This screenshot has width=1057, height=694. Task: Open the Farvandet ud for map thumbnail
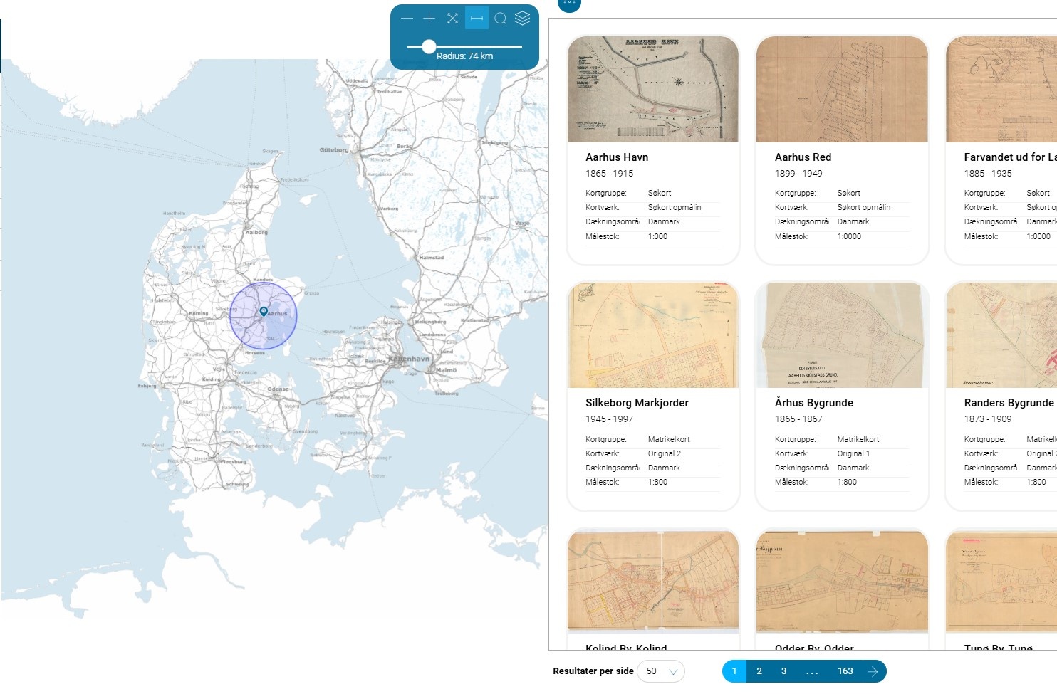pyautogui.click(x=1001, y=90)
